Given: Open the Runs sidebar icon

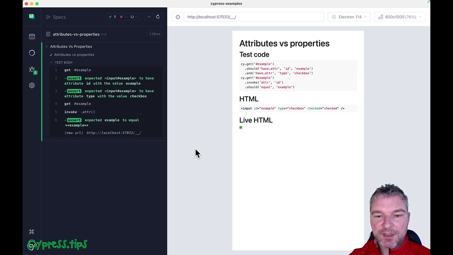Looking at the screenshot, I should click(32, 53).
